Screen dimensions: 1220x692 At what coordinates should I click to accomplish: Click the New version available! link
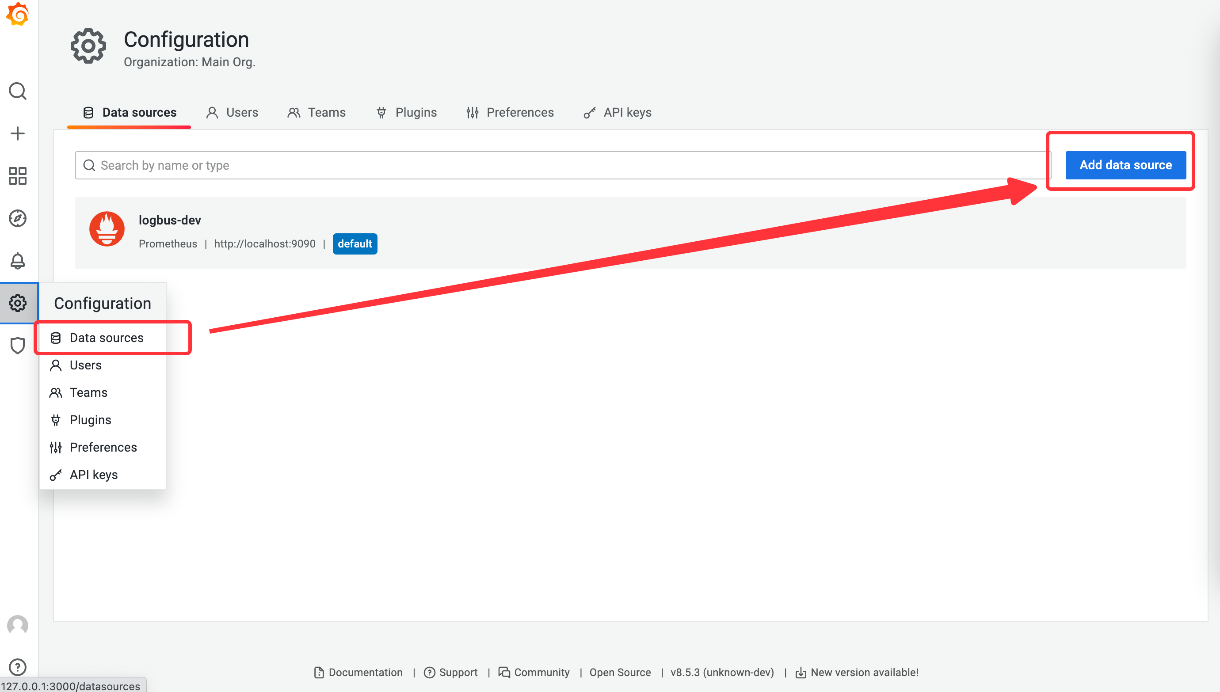[857, 673]
